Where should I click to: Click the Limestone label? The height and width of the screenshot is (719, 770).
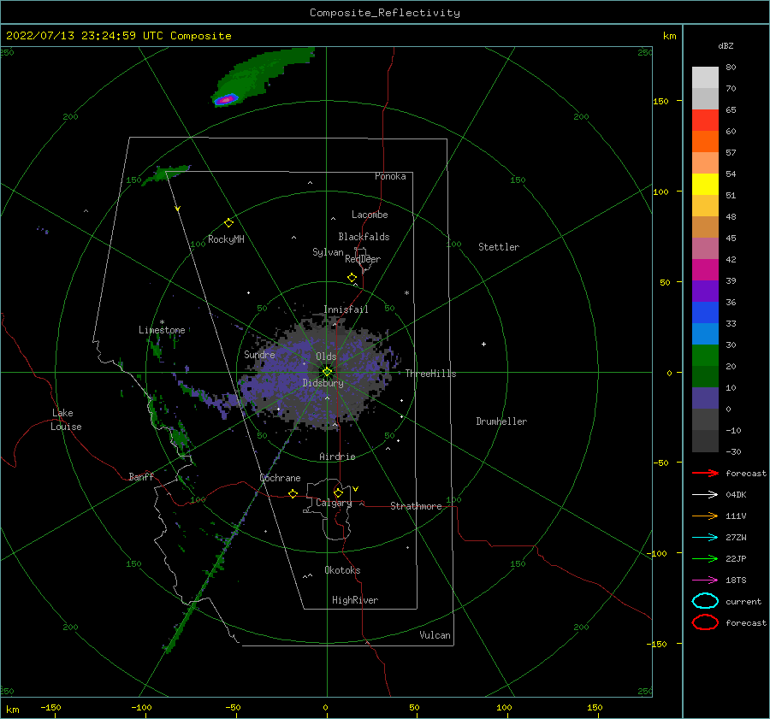(x=162, y=330)
